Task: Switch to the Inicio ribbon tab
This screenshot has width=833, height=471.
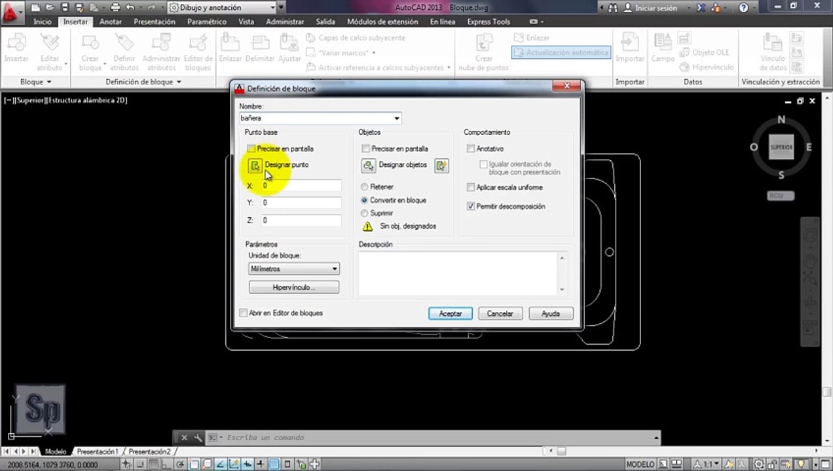Action: 43,22
